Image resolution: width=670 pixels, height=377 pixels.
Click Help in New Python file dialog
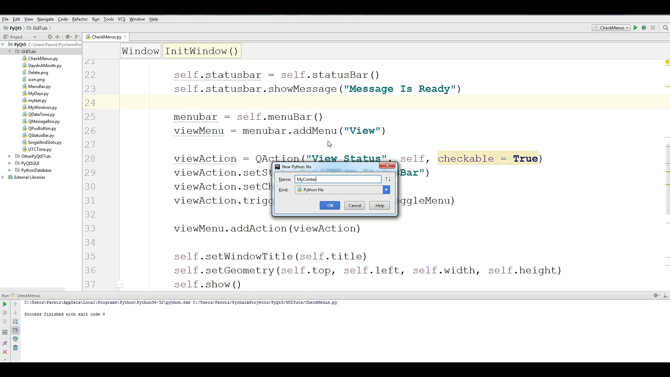point(379,206)
